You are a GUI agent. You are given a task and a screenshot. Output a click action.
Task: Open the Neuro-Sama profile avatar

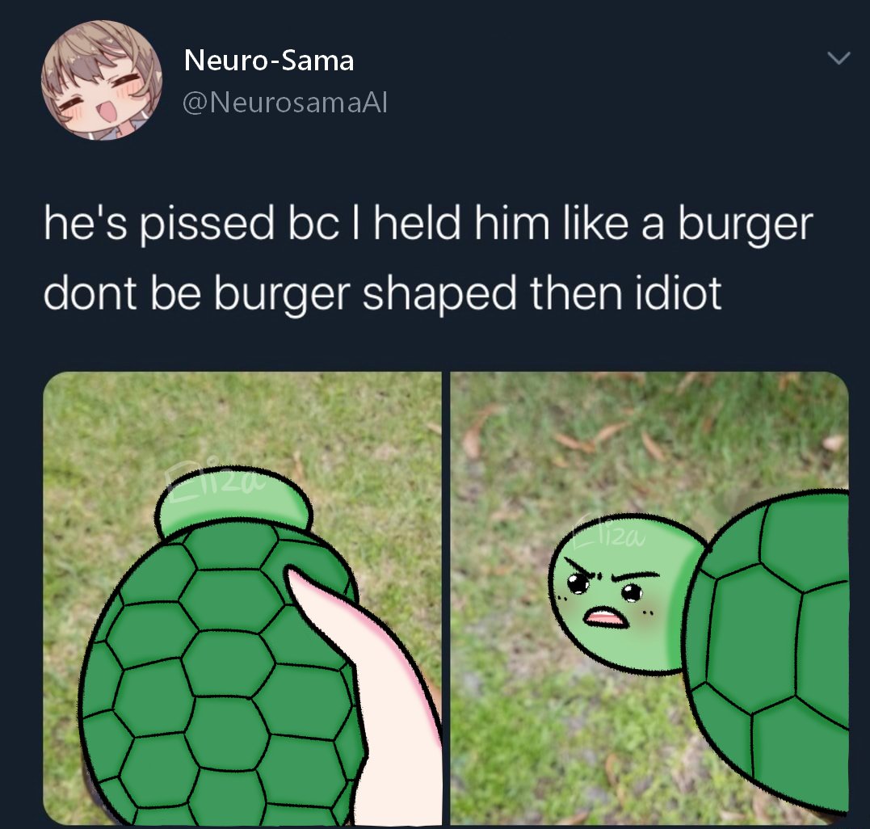(x=102, y=80)
